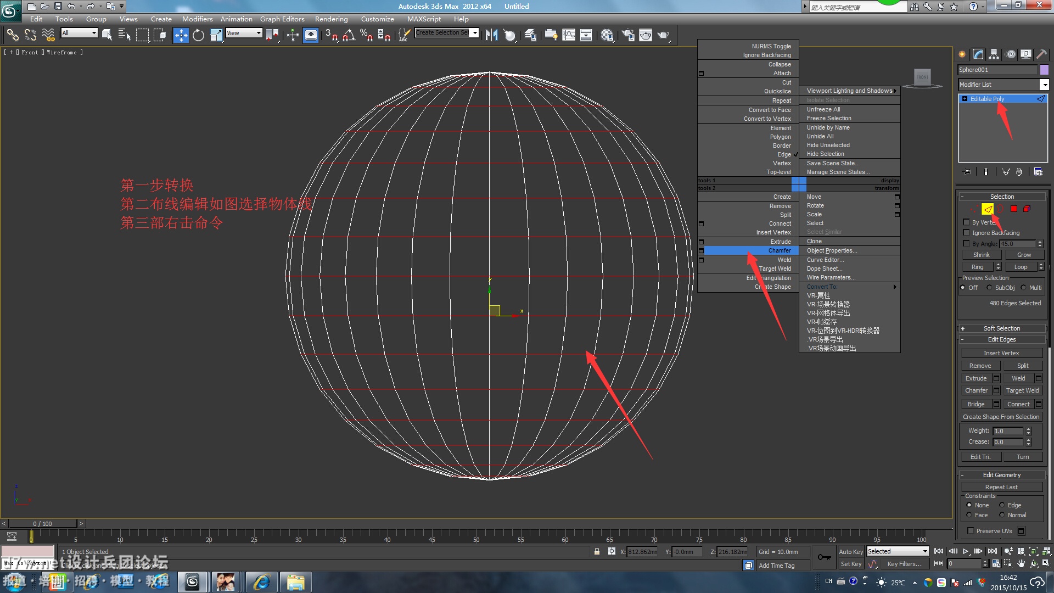The width and height of the screenshot is (1054, 593).
Task: Click the Select Object arrow tool
Action: [x=107, y=35]
